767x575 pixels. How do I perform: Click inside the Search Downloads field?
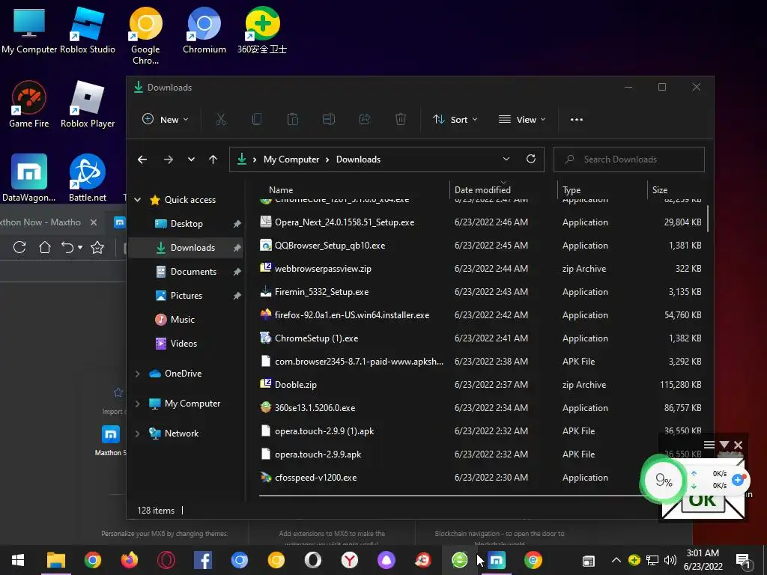tap(629, 159)
